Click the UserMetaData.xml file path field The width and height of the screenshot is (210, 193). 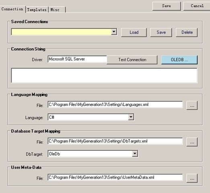(115, 177)
